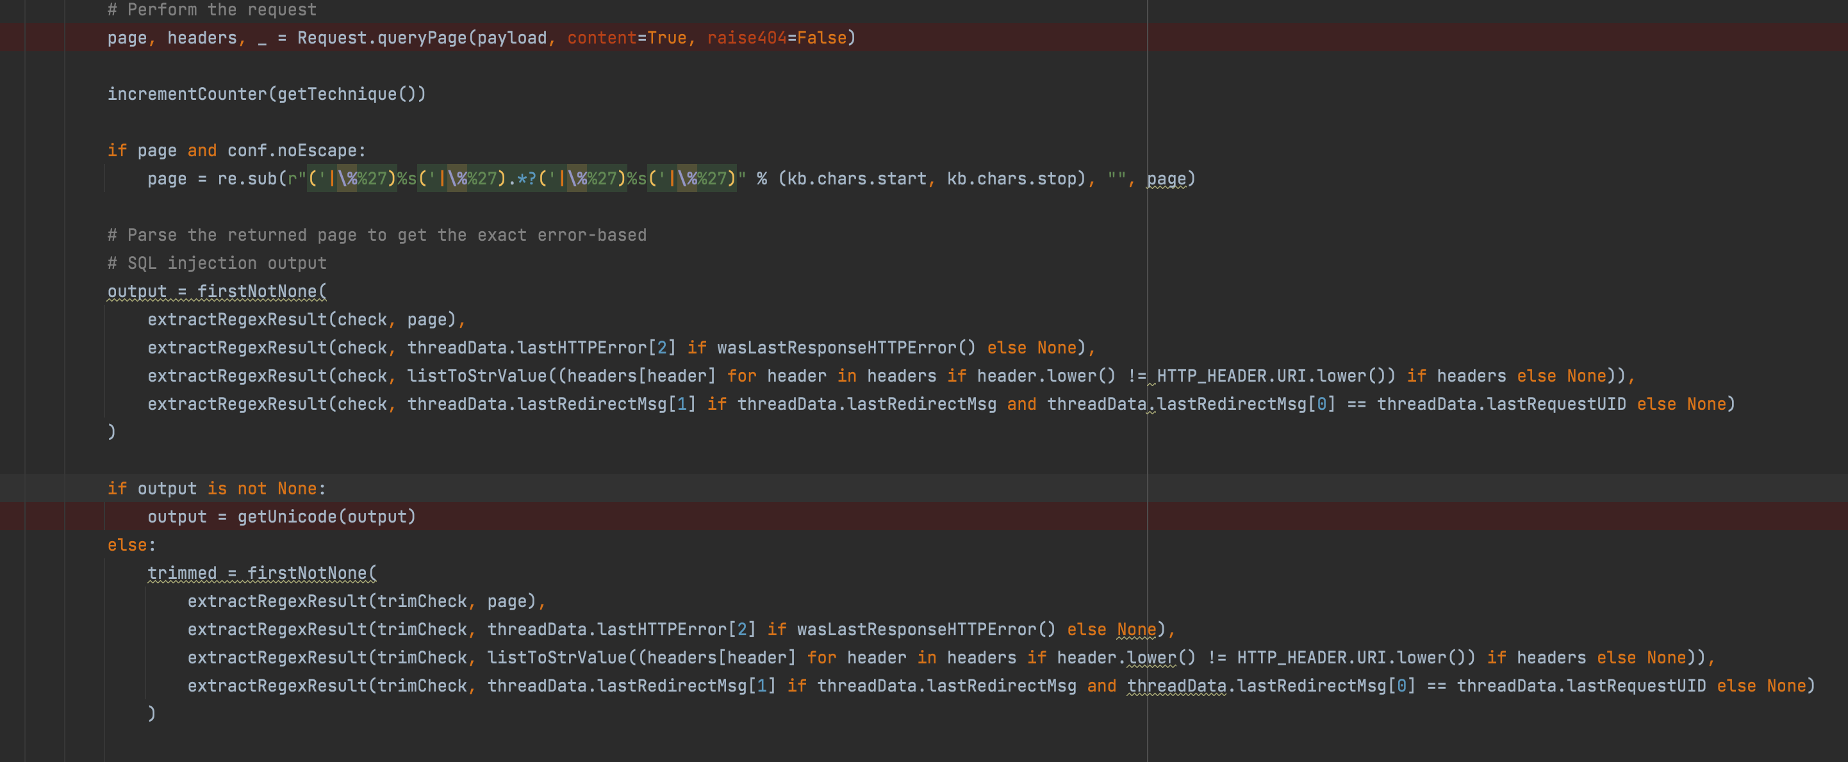Click the underlined 'trimmed = firstNotNone(' line
Viewport: 1848px width, 762px height.
(261, 572)
